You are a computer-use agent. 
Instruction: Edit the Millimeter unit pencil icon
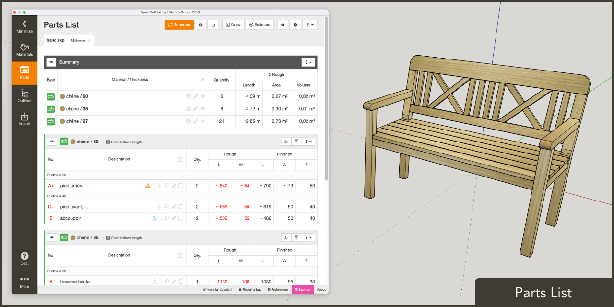tap(89, 40)
